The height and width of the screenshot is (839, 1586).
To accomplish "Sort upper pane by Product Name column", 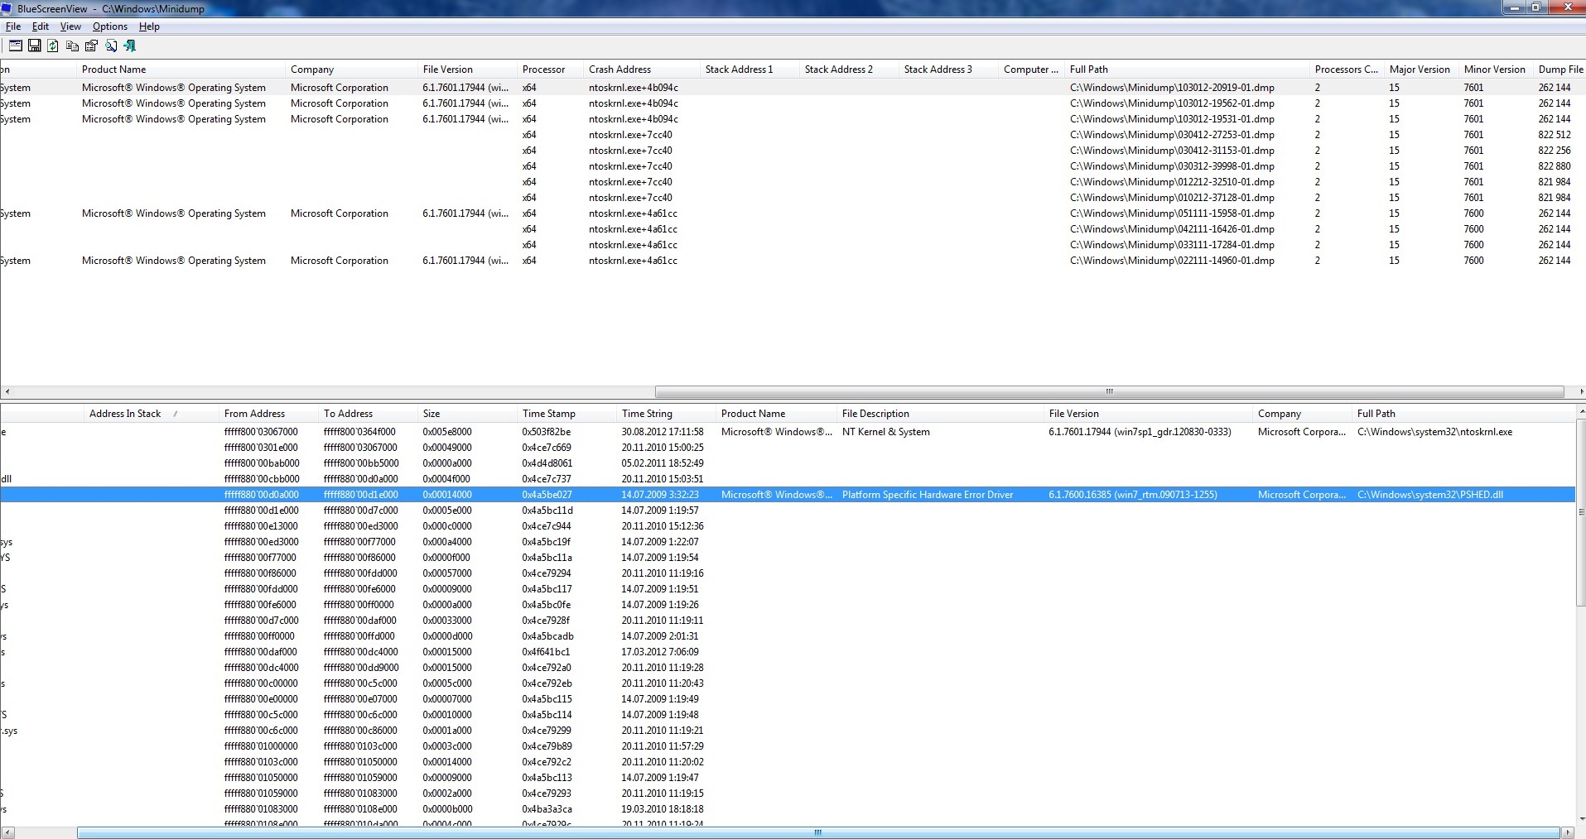I will pos(181,70).
